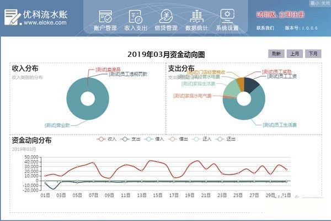Screen dimensions: 331x221
Task: Toggle 借入 series in chart legend
Action: pos(154,139)
